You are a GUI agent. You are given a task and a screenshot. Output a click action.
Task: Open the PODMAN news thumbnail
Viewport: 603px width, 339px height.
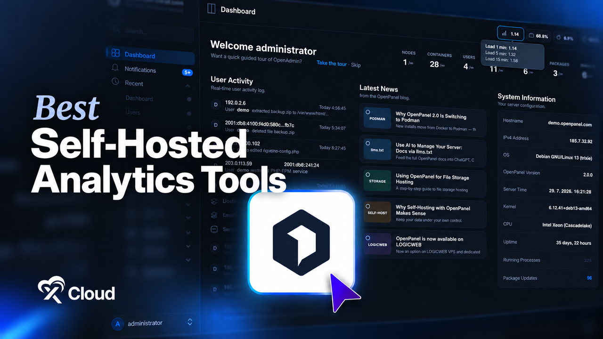tap(377, 118)
